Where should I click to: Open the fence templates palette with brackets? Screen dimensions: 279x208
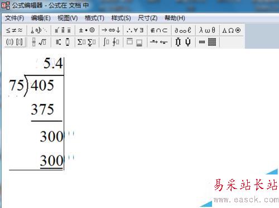click(15, 42)
